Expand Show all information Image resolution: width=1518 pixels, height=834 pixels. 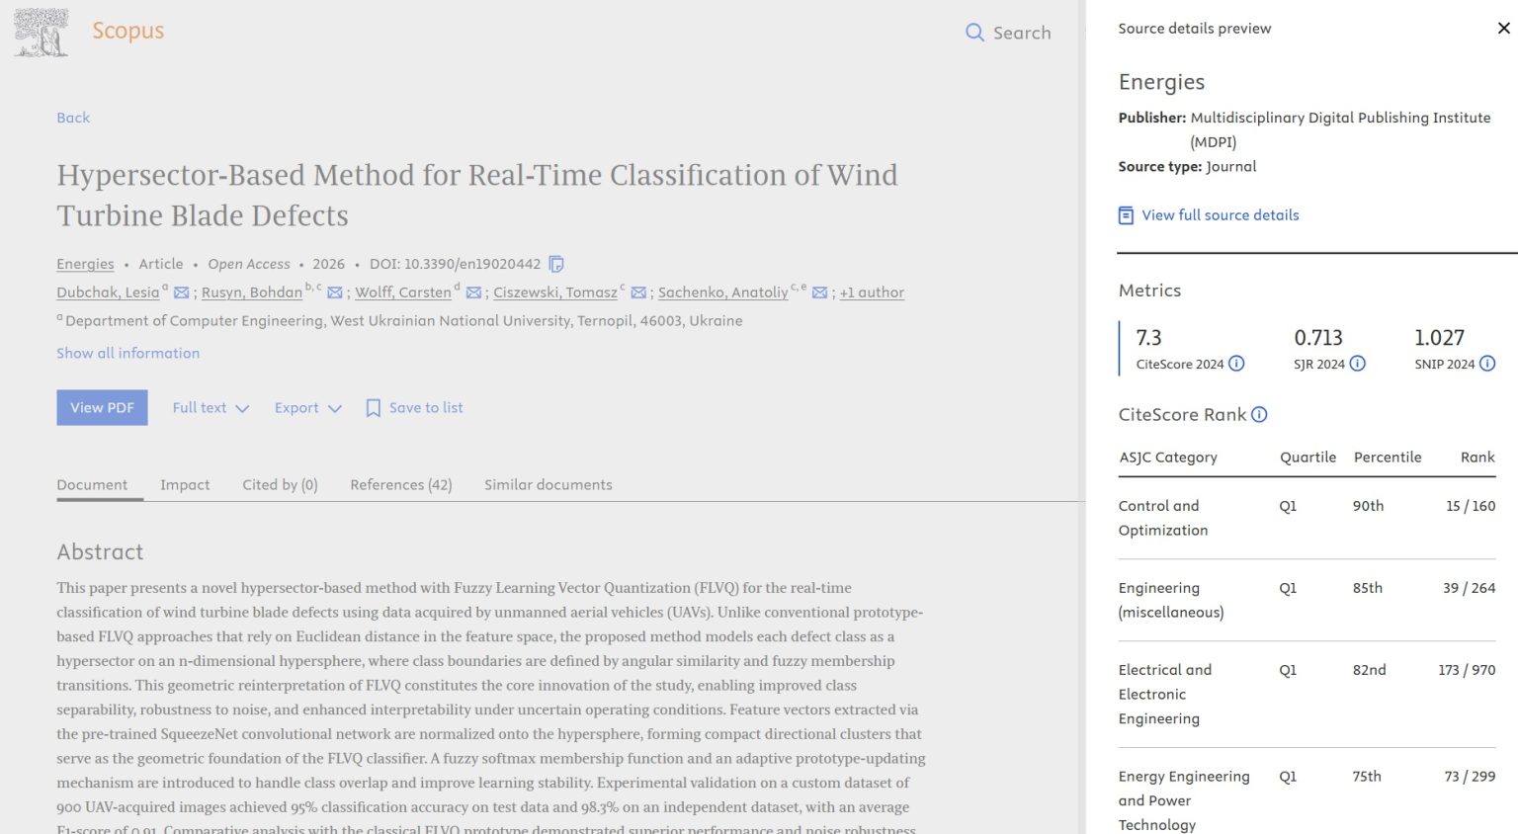coord(127,353)
